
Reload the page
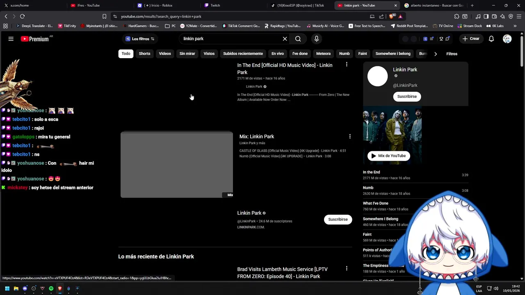[x=22, y=16]
